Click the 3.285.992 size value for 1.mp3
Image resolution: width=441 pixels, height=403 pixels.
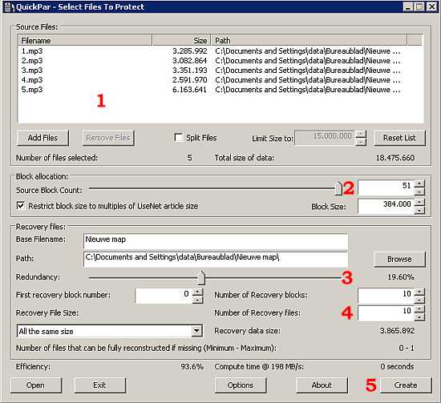[190, 51]
